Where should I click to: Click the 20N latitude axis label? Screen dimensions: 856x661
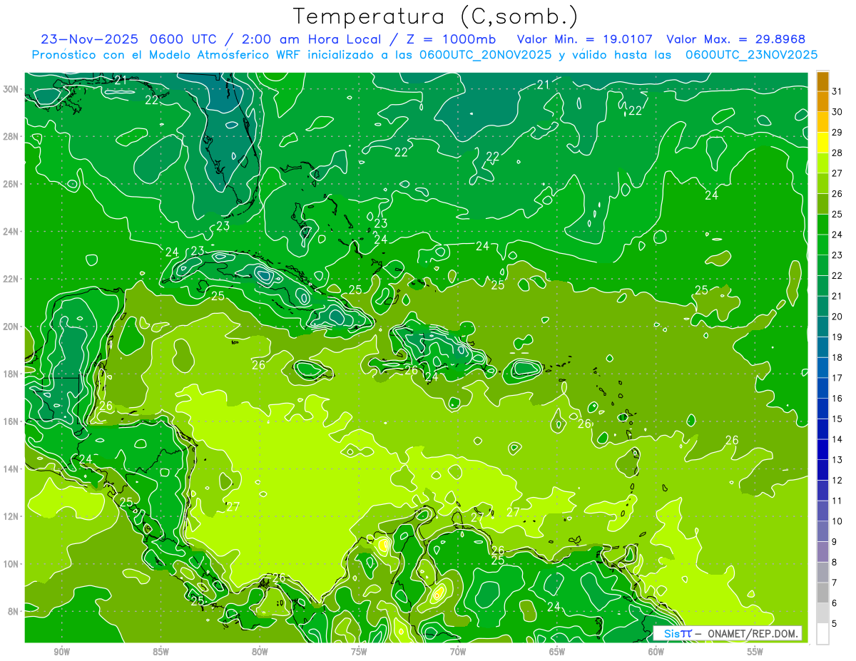(x=12, y=327)
